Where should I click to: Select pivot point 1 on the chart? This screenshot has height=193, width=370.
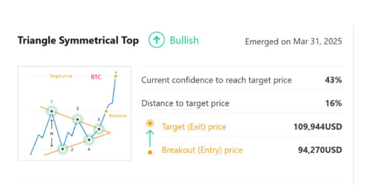pos(51,111)
